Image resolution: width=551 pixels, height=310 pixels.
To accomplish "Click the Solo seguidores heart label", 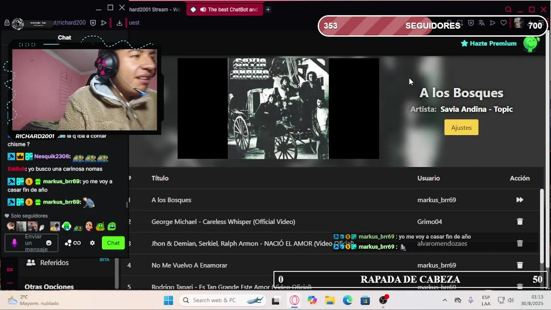I will pyautogui.click(x=26, y=216).
